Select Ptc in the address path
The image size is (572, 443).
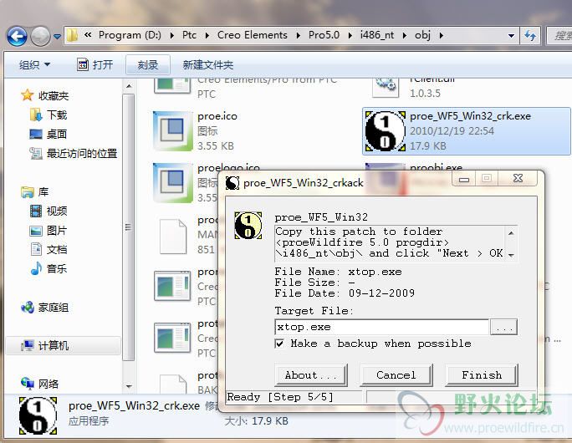point(189,35)
